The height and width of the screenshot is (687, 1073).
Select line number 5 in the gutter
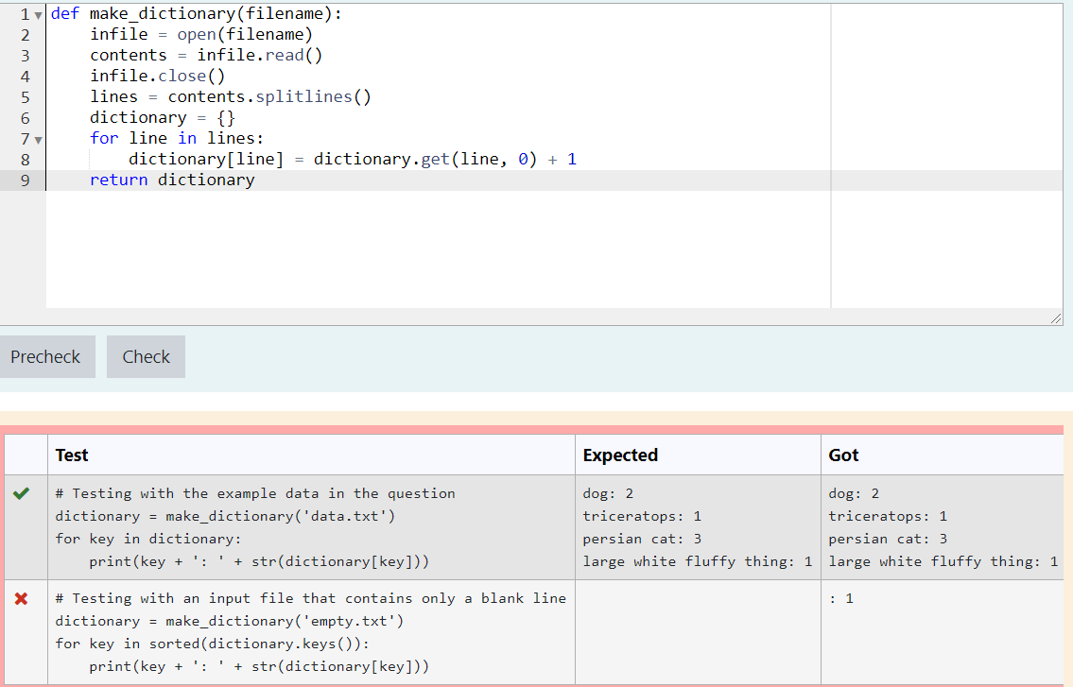click(x=26, y=97)
